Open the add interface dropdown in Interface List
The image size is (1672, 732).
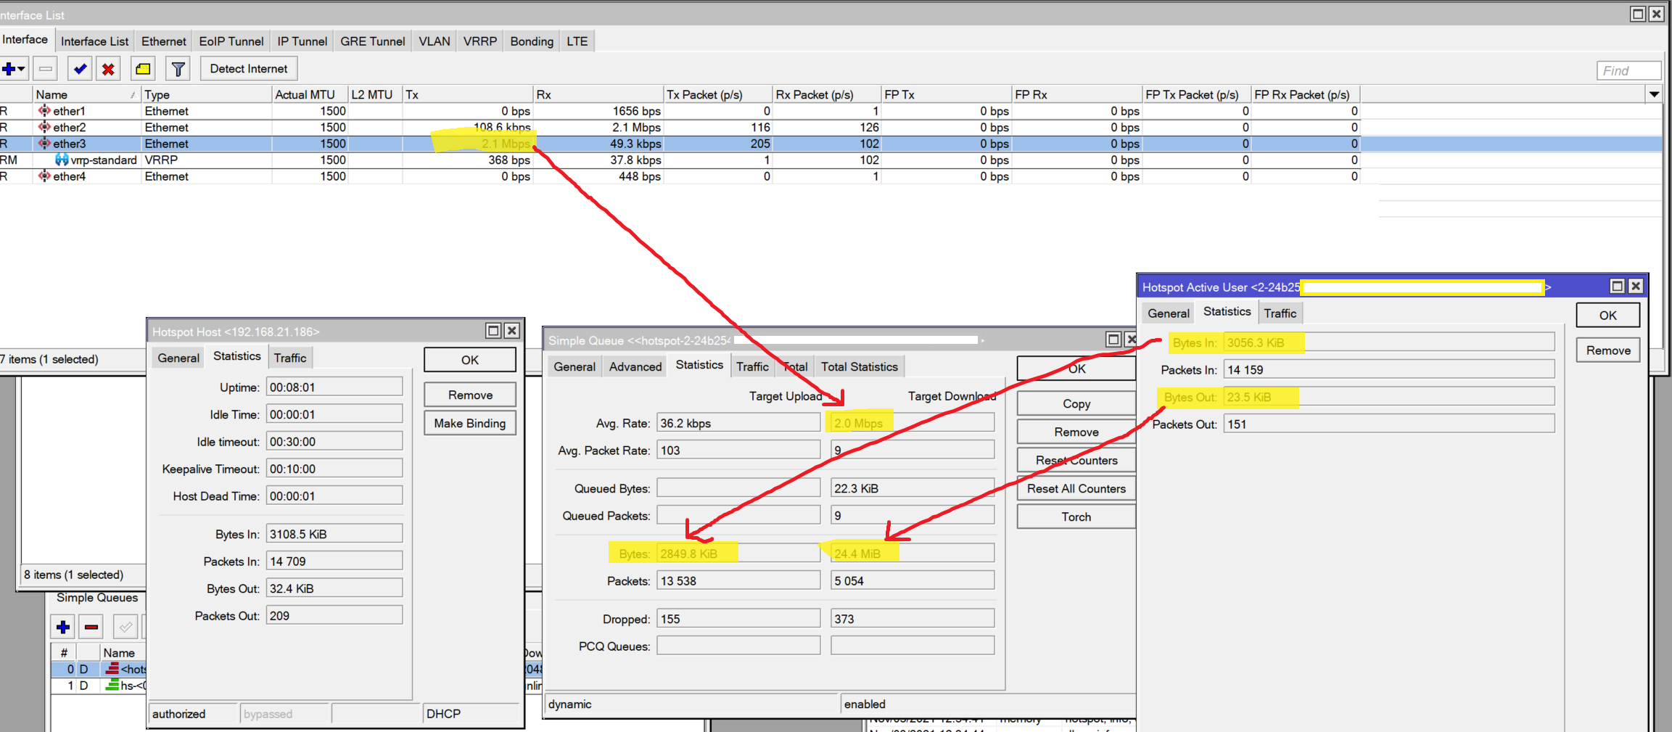[x=14, y=69]
